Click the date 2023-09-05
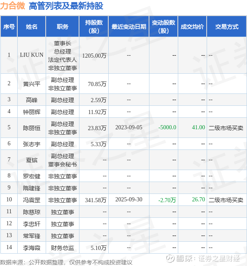Viewport: 247px width, 266px height. 129,127
